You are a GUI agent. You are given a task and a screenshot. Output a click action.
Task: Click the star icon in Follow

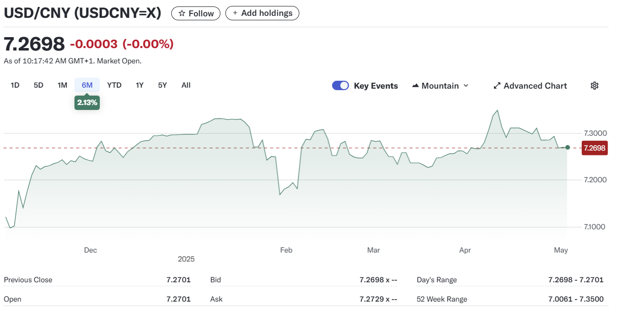182,13
